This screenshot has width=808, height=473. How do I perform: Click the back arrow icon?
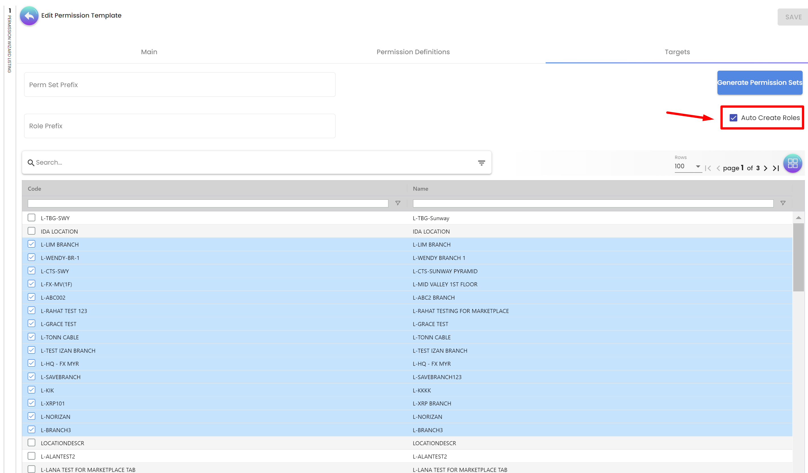tap(29, 16)
